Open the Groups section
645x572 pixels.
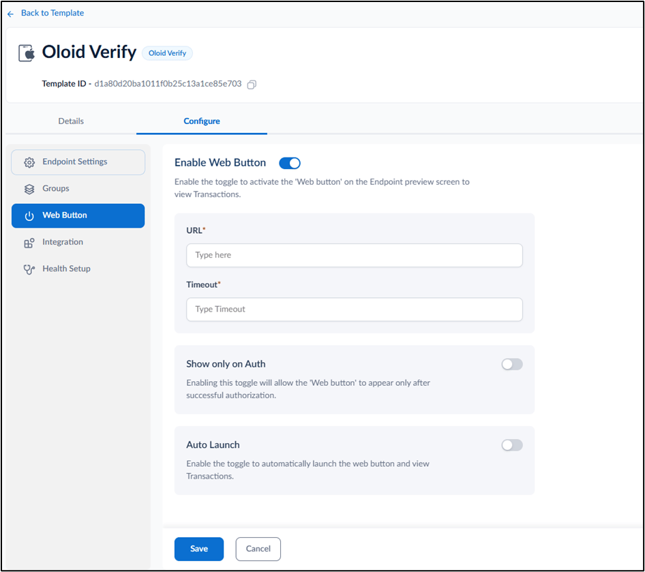pyautogui.click(x=78, y=189)
